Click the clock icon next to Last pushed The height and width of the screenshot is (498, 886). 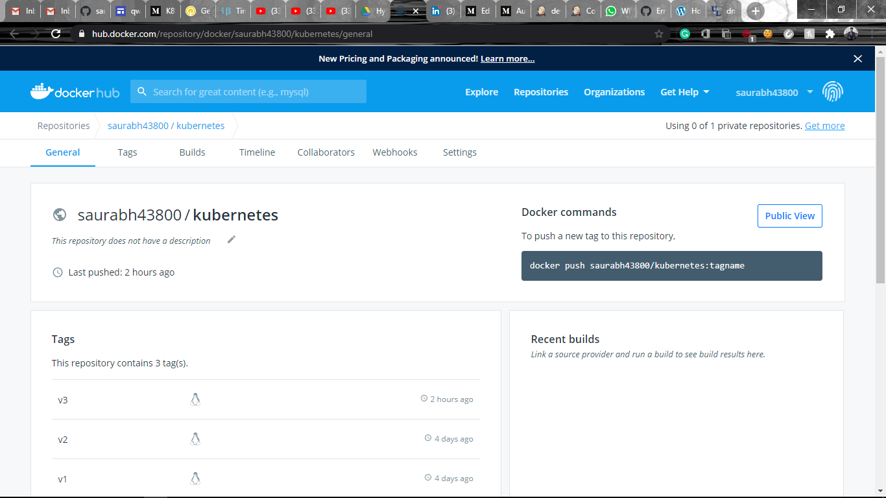point(57,272)
